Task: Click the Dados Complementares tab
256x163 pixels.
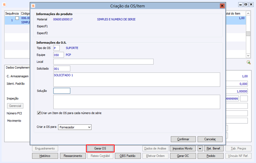Action: [x=18, y=68]
